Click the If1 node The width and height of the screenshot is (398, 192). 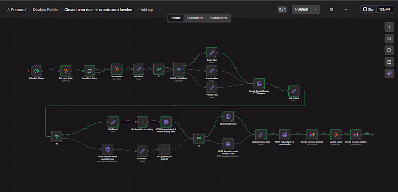click(x=56, y=136)
